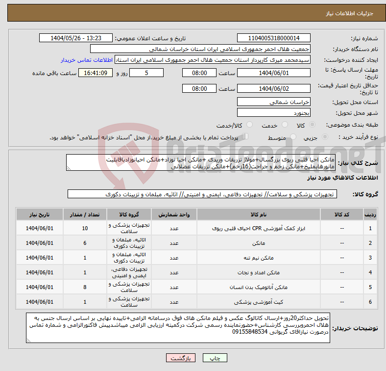Click item name مانکن in row 2
Viewport: 386px width, 371px height.
coord(259,243)
